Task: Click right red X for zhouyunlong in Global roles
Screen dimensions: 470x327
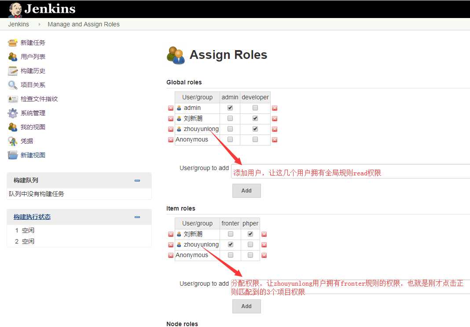Action: pyautogui.click(x=275, y=129)
